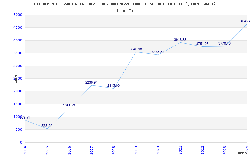Select the 3770.43 data label
This screenshot has width=250, height=156.
(x=224, y=43)
